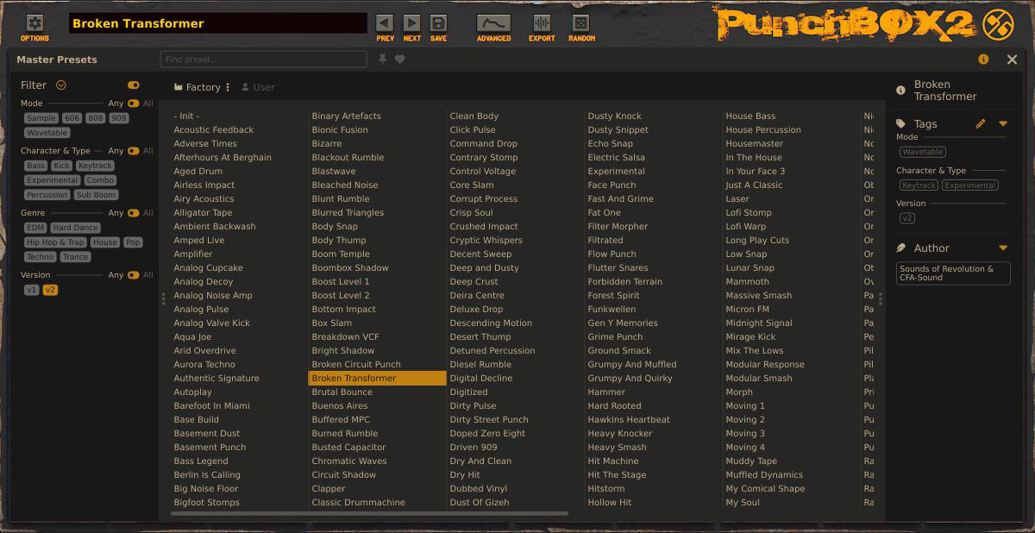Select the "Forbidden Terrain" preset
Viewport: 1035px width, 533px height.
click(625, 281)
